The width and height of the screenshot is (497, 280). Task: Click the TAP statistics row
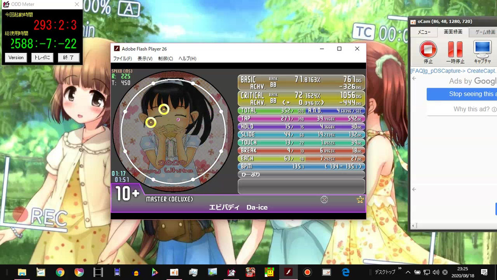point(301,118)
